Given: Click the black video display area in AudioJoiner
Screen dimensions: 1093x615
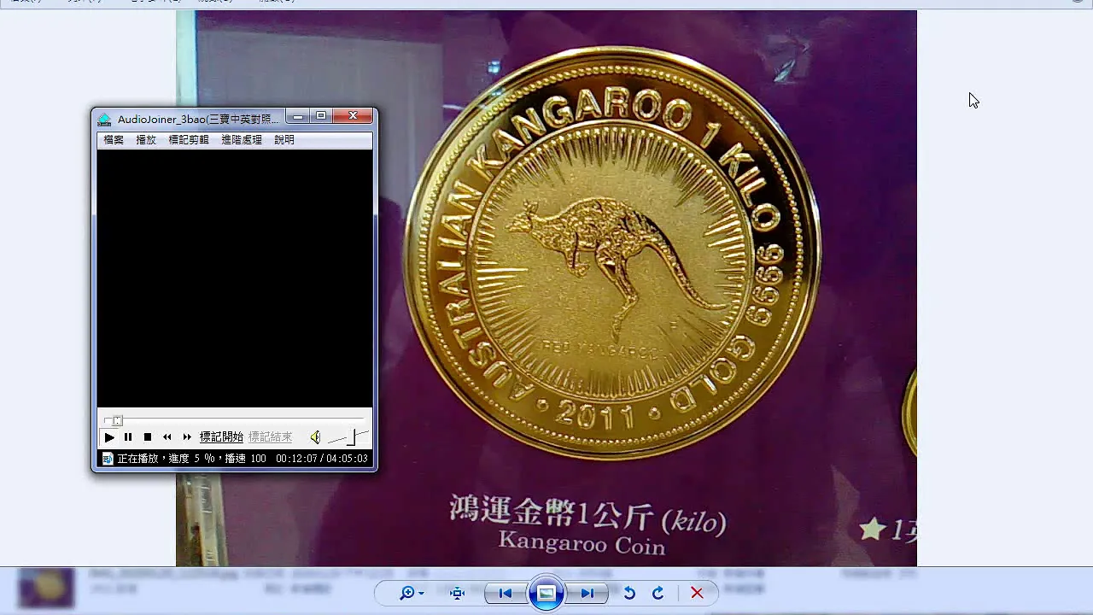Looking at the screenshot, I should pyautogui.click(x=235, y=278).
